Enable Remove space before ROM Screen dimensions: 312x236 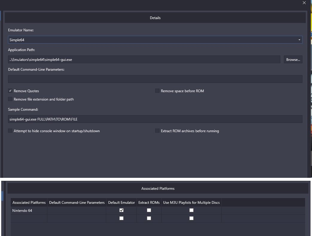point(157,91)
